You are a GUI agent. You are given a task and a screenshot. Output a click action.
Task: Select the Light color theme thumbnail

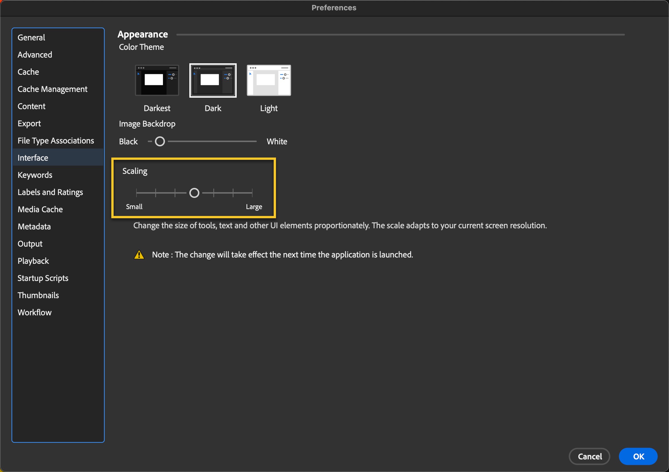[x=269, y=80]
